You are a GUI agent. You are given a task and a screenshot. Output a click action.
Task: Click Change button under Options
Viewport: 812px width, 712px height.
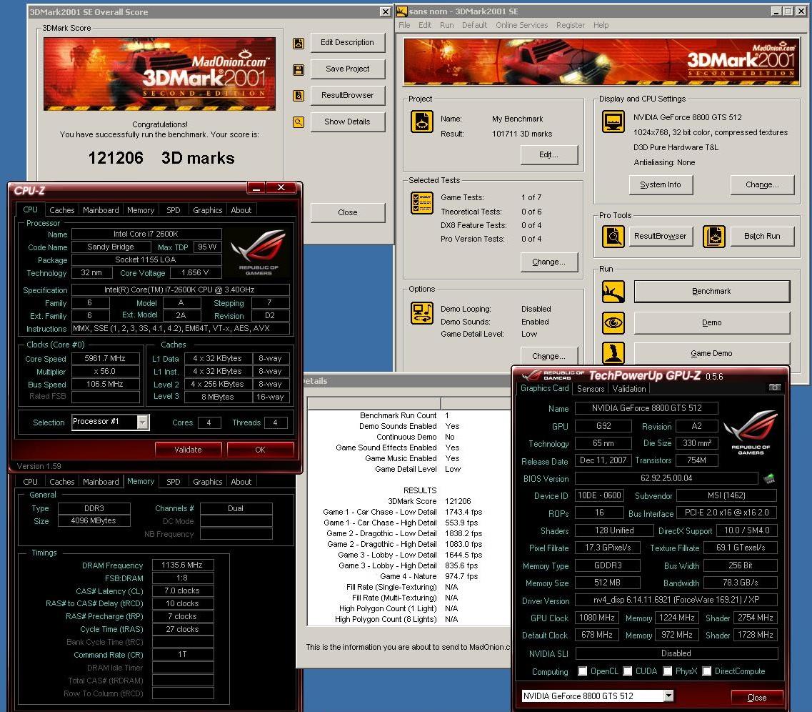pos(548,355)
